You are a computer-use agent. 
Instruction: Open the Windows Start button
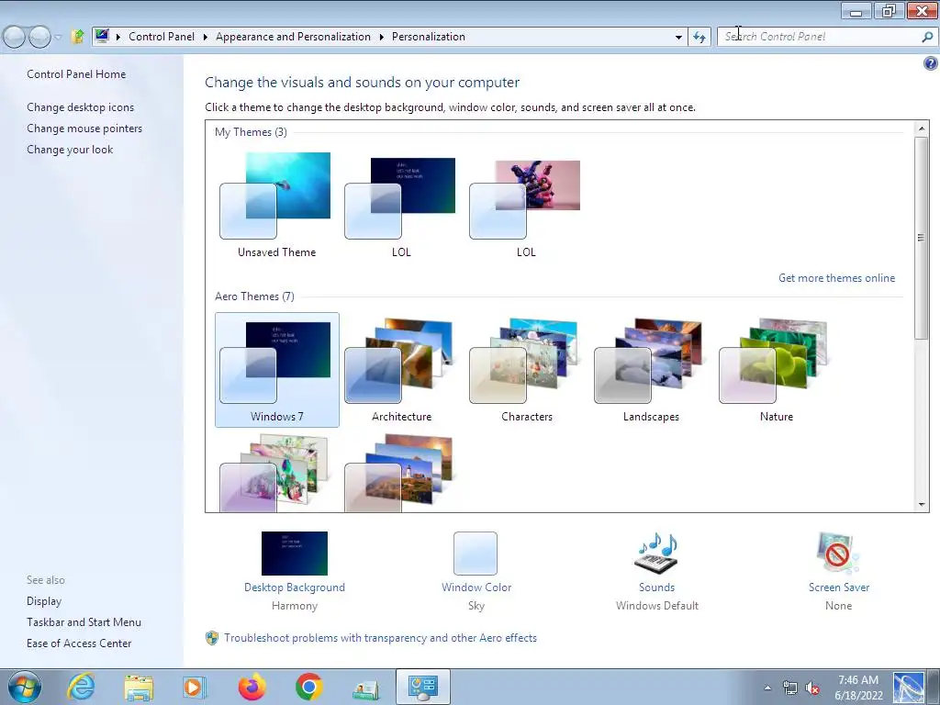[25, 687]
